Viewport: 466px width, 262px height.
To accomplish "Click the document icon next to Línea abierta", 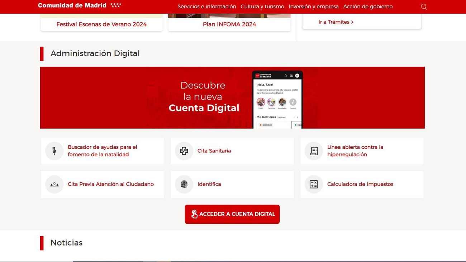I will 313,151.
